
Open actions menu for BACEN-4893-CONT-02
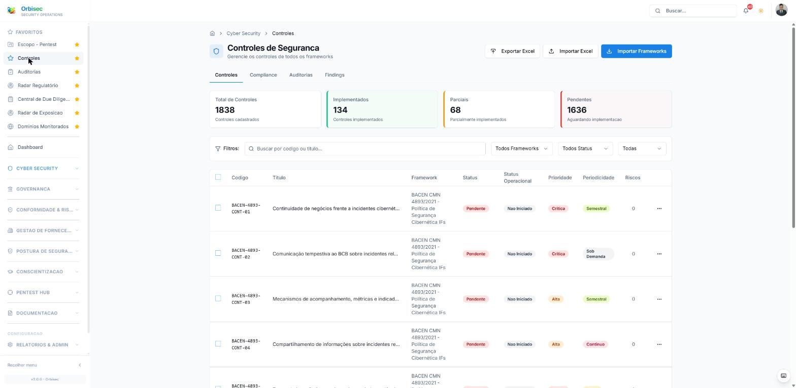pos(659,254)
